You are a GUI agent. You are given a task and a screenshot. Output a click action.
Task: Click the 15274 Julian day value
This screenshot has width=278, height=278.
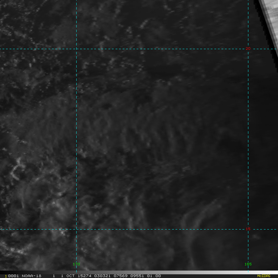pos(83,276)
